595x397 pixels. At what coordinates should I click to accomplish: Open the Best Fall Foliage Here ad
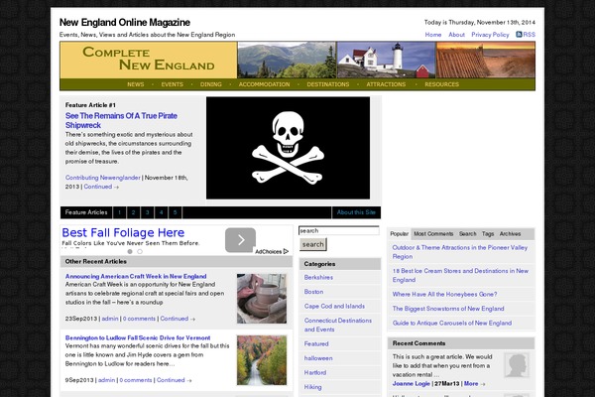click(x=123, y=232)
